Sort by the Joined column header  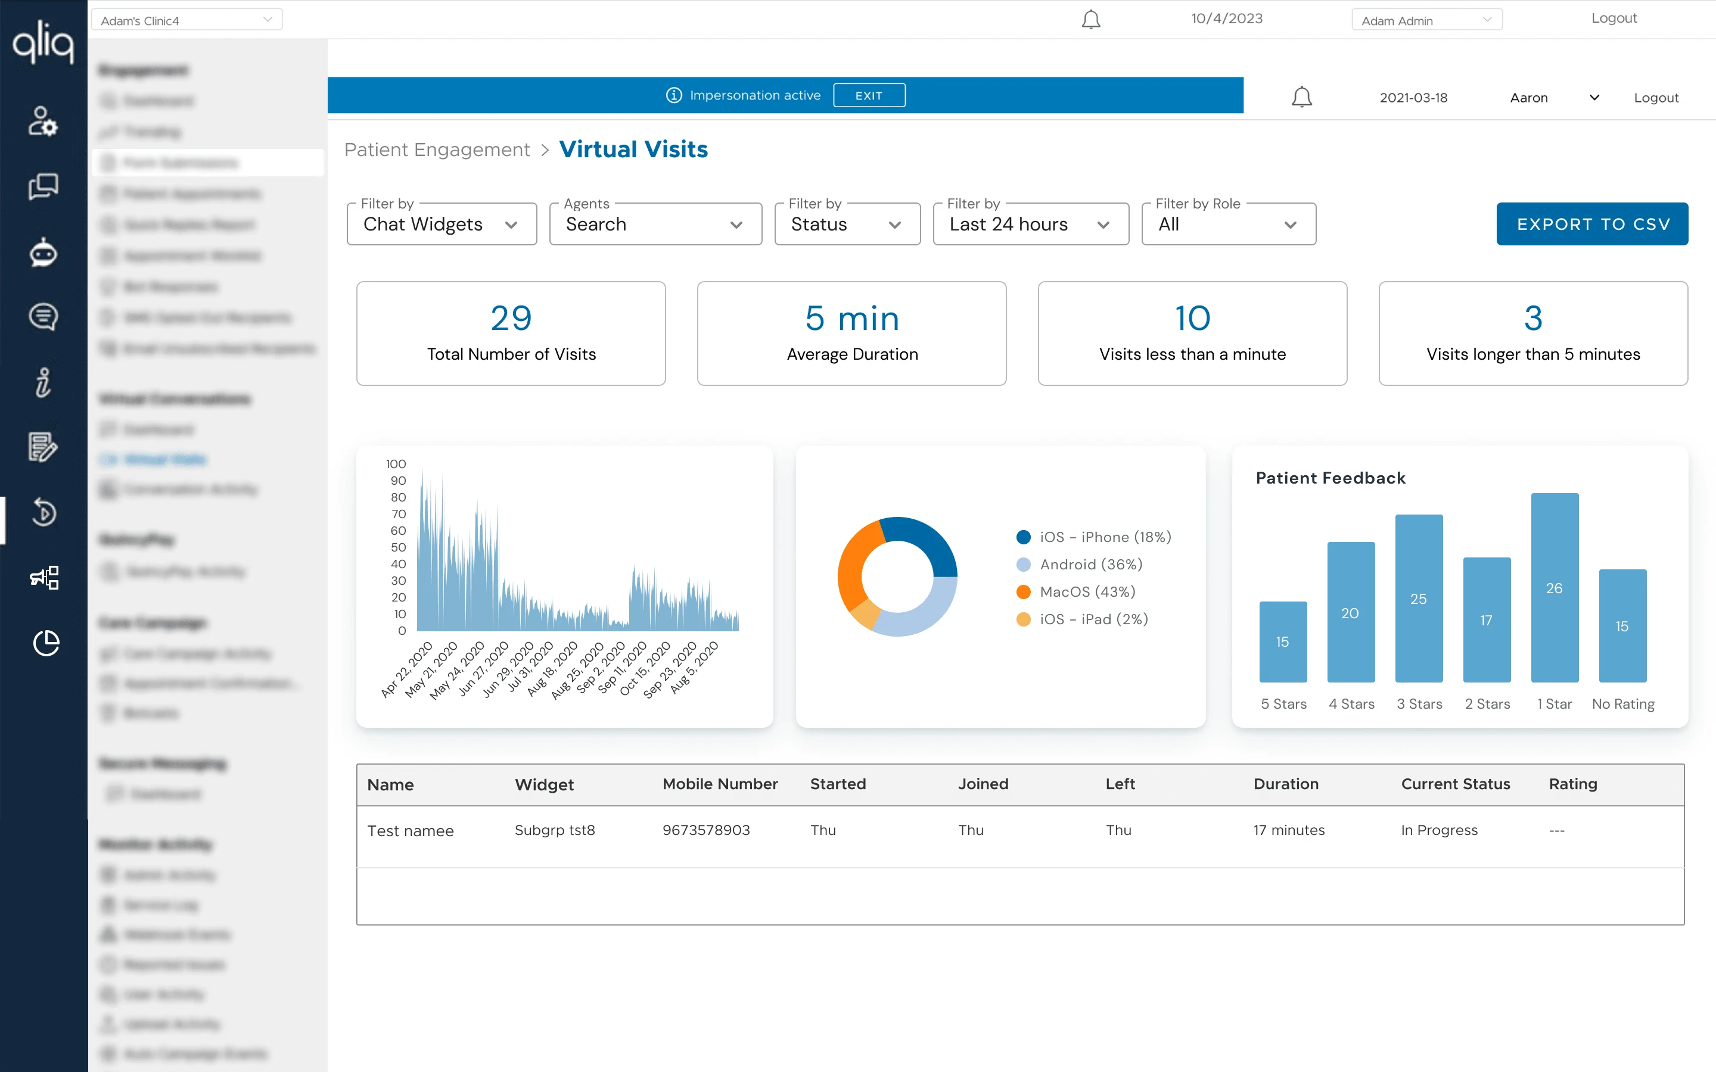[983, 784]
